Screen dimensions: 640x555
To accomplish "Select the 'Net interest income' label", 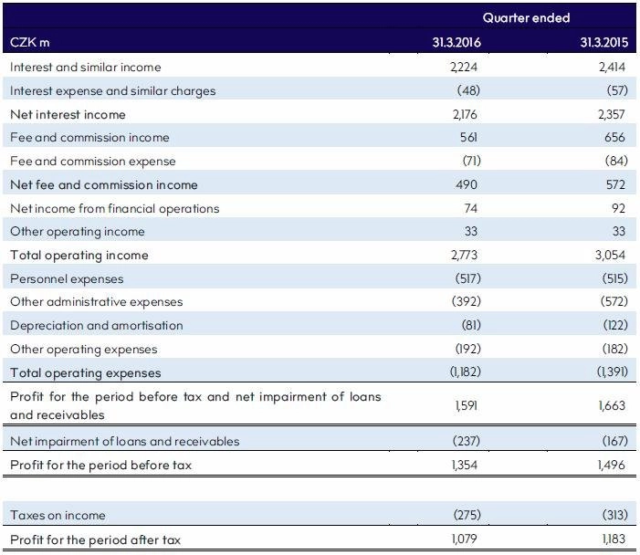I will pyautogui.click(x=68, y=115).
